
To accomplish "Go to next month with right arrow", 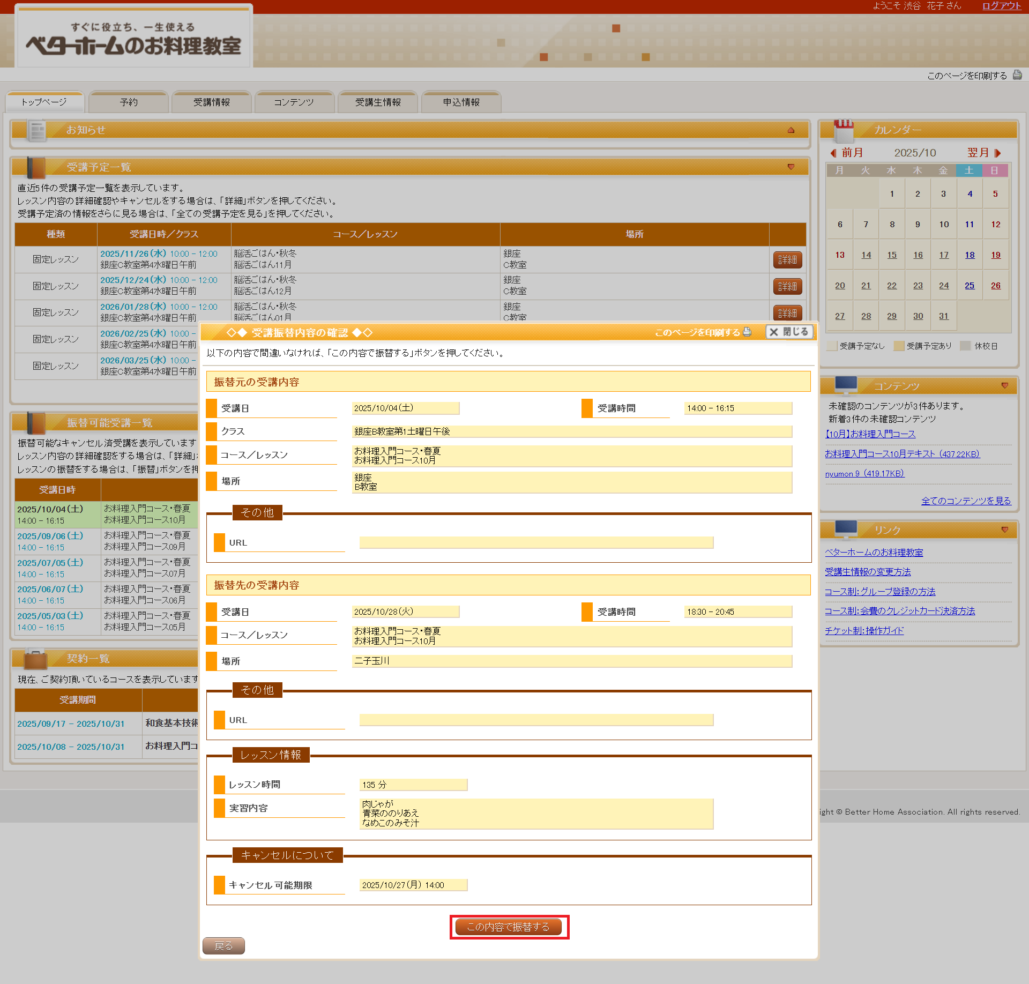I will click(x=997, y=153).
